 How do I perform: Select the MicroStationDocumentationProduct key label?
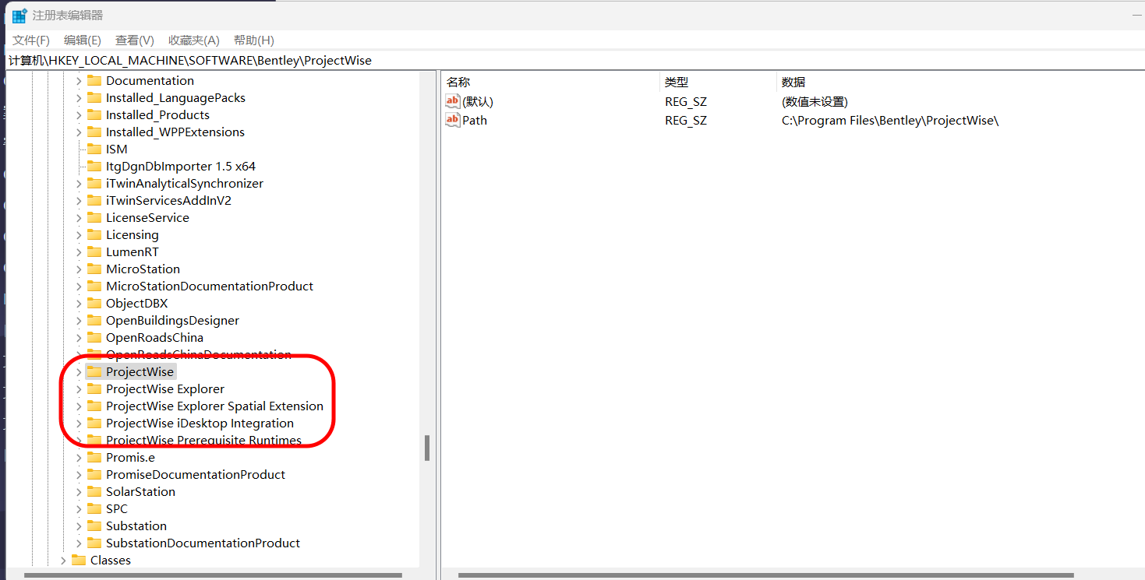pyautogui.click(x=210, y=286)
